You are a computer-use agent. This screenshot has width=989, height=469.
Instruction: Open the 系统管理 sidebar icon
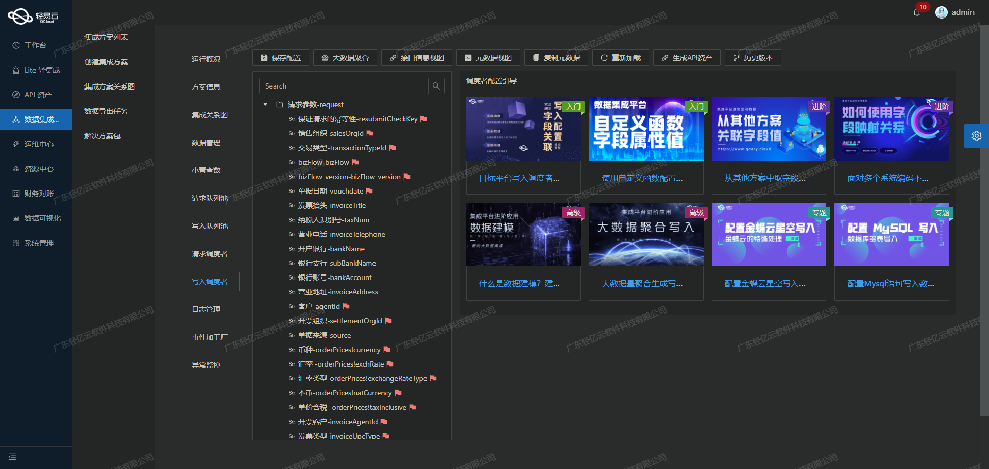16,242
